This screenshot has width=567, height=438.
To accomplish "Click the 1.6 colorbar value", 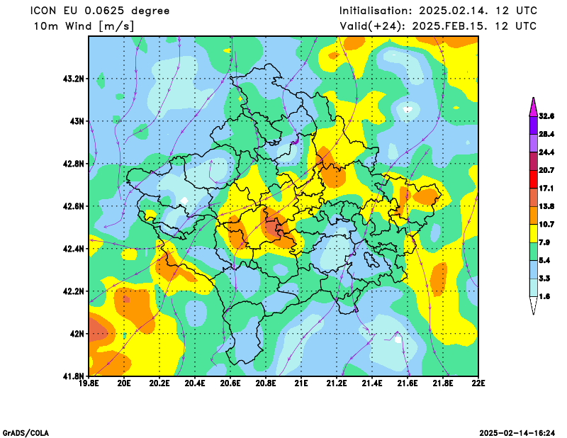I will click(x=544, y=296).
